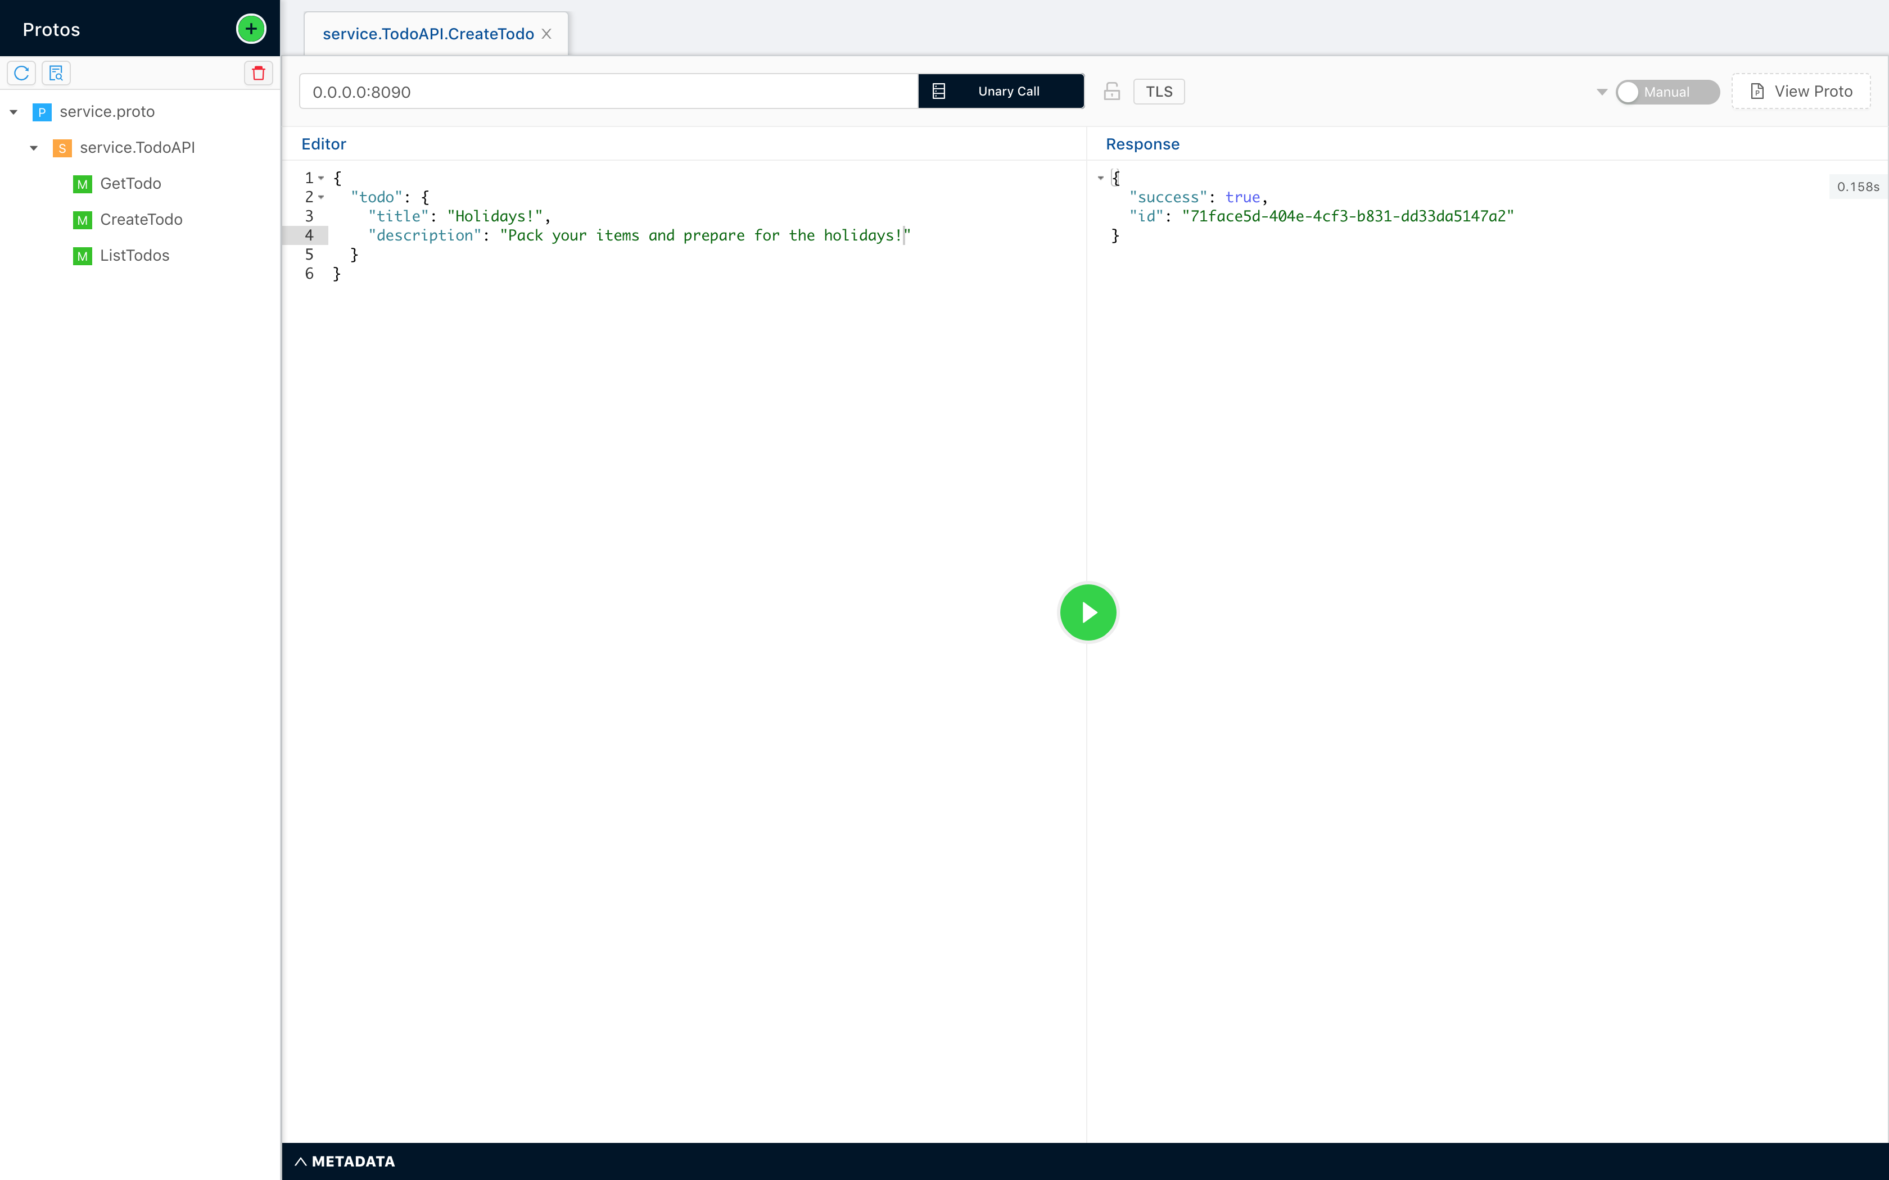Click the blue P icon of service.proto
The image size is (1889, 1180).
click(x=42, y=112)
